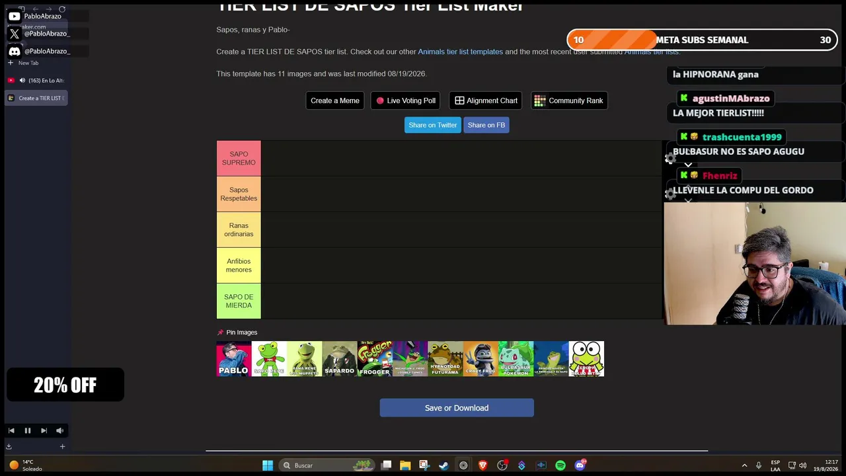Select the PABLO image thumbnail
The width and height of the screenshot is (846, 476).
tap(234, 359)
